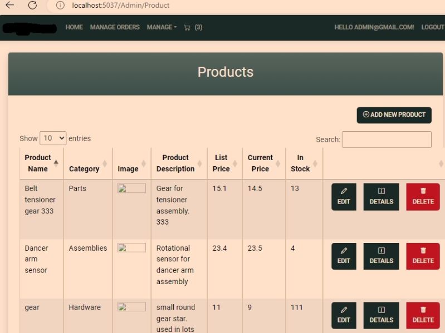445x333 pixels.
Task: Click the broken image for Belt tensioner gear
Action: [x=131, y=188]
